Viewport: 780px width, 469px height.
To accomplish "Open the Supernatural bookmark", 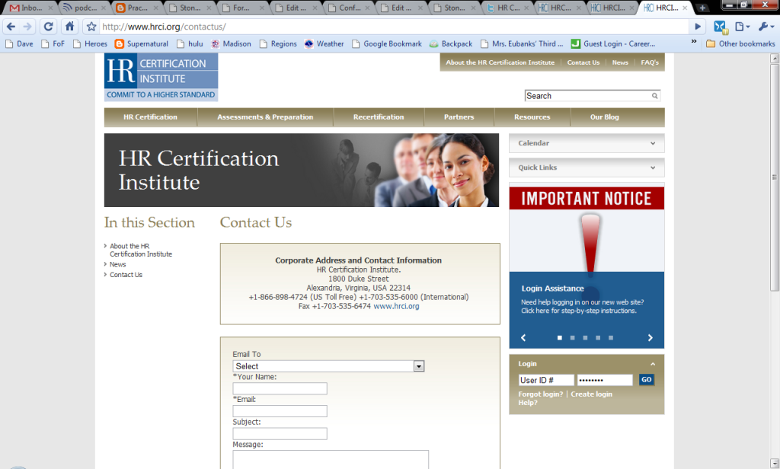I will 141,43.
